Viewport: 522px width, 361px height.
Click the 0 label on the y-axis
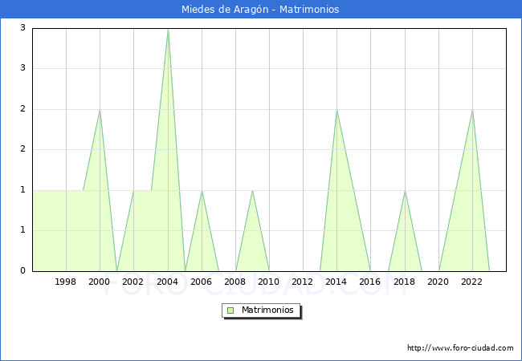[23, 271]
